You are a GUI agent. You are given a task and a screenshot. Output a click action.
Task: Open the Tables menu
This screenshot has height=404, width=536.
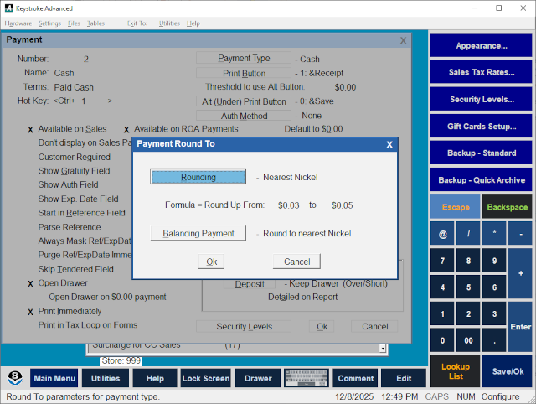coord(95,23)
